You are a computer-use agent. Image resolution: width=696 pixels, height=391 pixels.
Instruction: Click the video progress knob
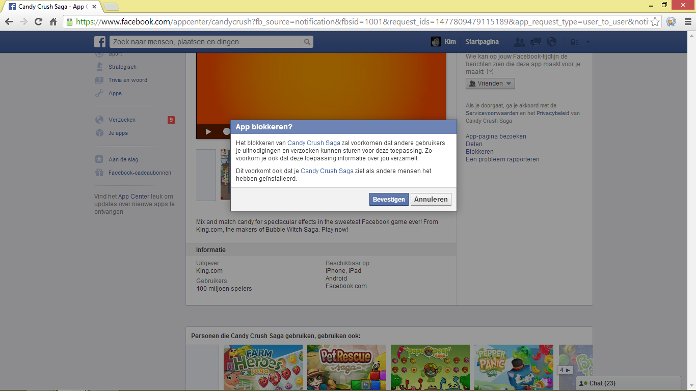(226, 131)
